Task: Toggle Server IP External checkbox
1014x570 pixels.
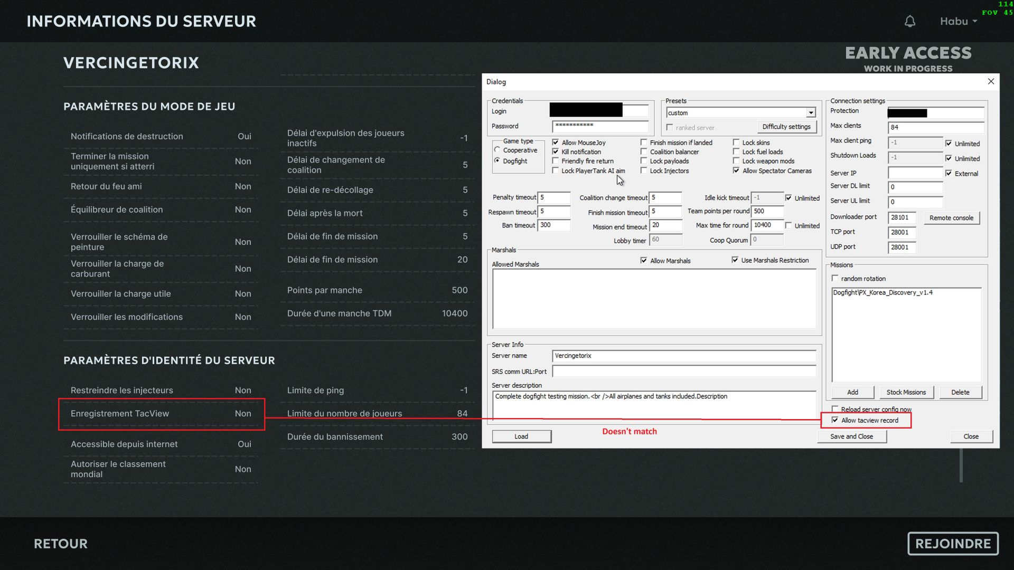Action: click(949, 173)
